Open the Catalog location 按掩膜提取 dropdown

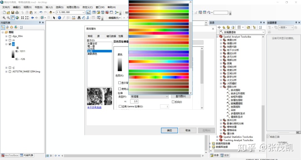[x=263, y=32]
